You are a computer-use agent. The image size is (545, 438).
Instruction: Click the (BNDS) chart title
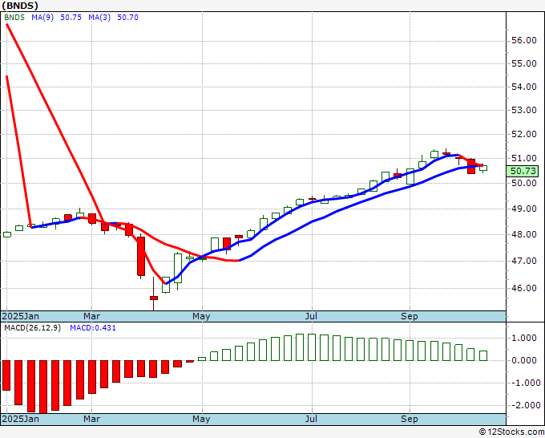point(20,6)
